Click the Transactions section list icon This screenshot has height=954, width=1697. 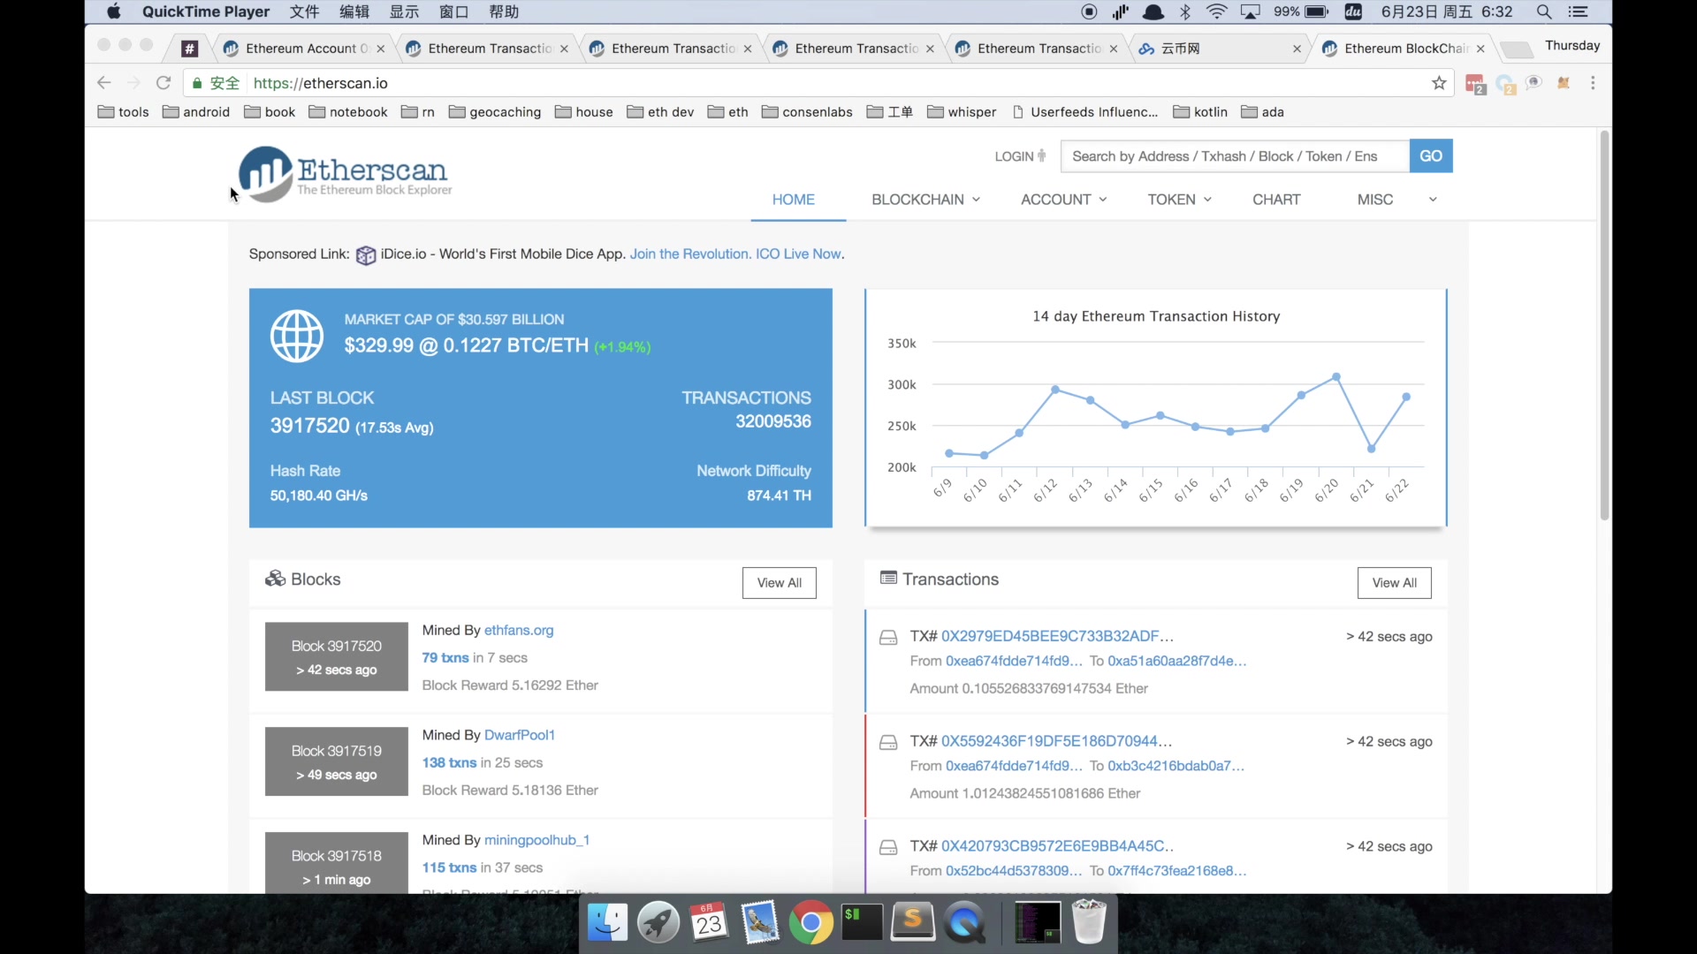pyautogui.click(x=888, y=578)
